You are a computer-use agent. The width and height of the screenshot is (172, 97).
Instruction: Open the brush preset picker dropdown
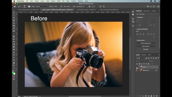tap(26, 6)
